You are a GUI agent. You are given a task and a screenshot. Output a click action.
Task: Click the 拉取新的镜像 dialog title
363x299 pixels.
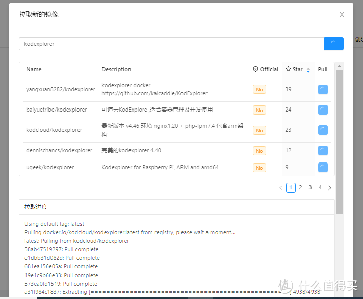[x=39, y=15]
